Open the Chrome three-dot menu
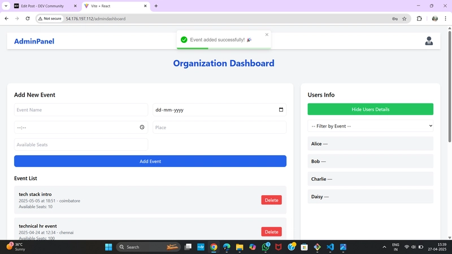 click(x=445, y=19)
